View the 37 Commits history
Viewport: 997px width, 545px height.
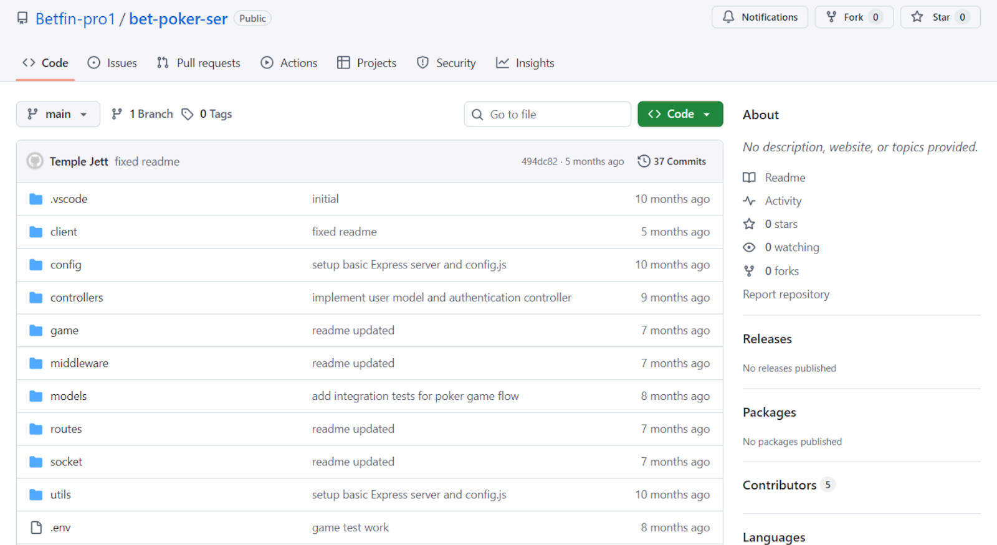[672, 161]
